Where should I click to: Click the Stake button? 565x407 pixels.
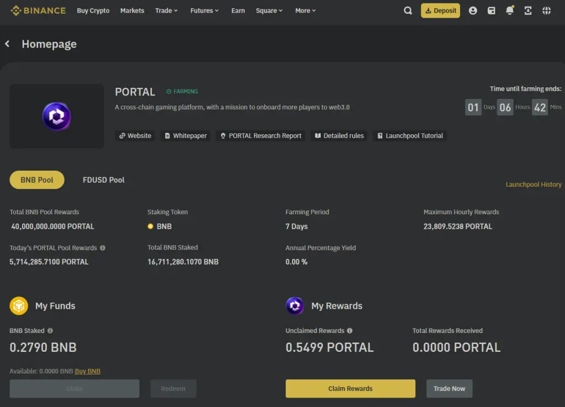(74, 389)
